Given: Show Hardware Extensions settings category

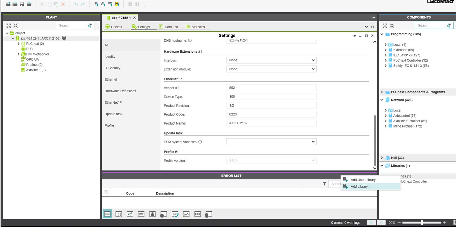Looking at the screenshot, I should coord(120,91).
